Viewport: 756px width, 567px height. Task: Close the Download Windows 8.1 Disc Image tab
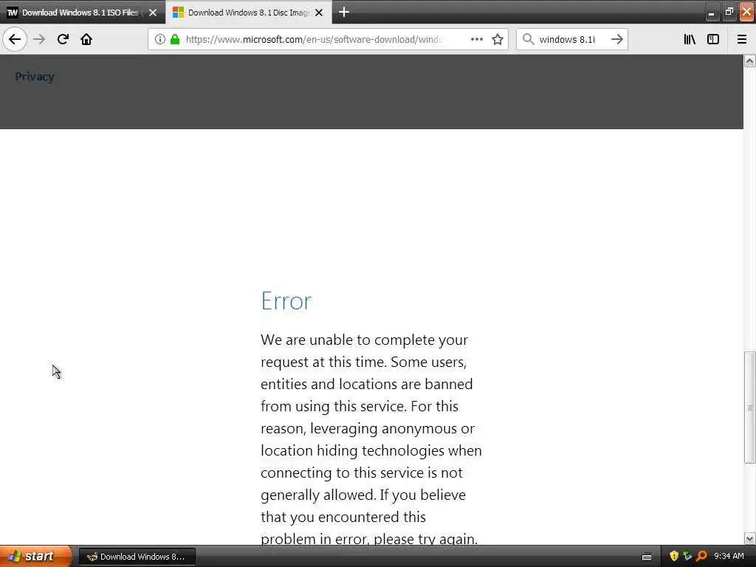click(x=319, y=13)
